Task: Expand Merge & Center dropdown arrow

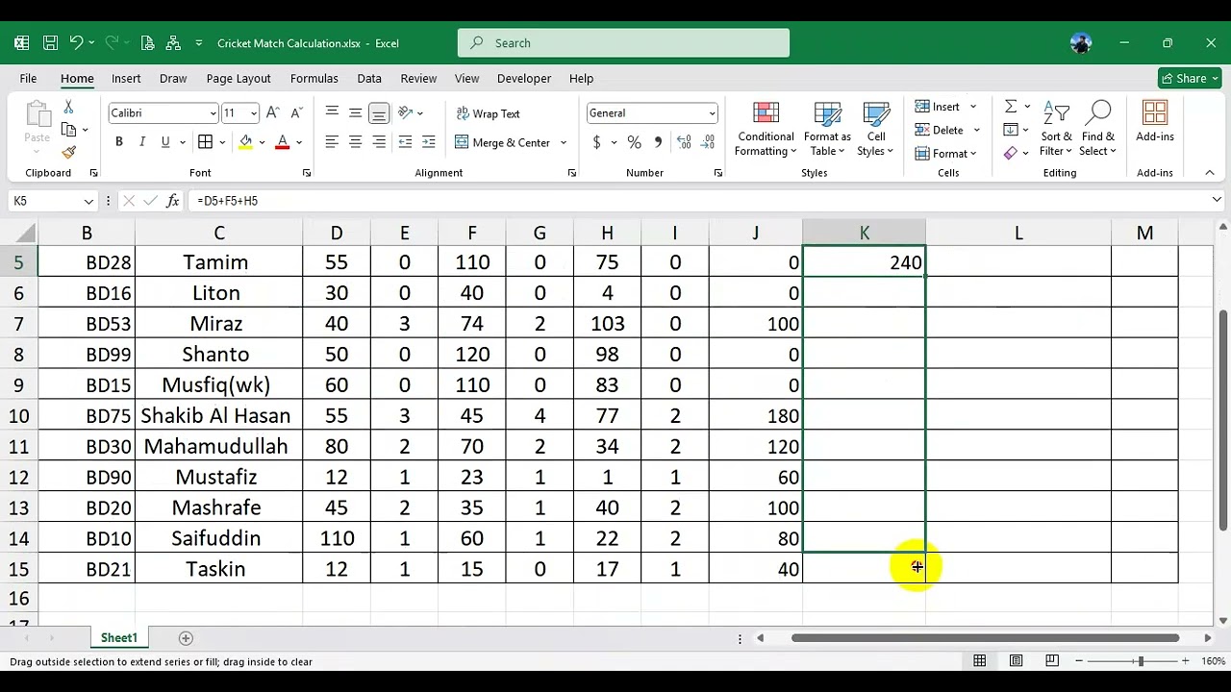Action: (x=564, y=142)
